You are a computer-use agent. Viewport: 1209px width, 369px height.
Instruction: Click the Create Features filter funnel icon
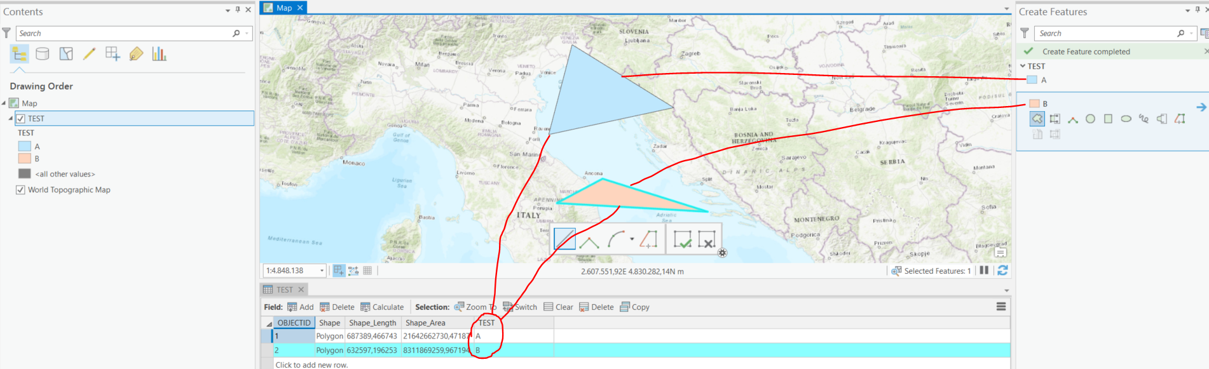(x=1025, y=33)
